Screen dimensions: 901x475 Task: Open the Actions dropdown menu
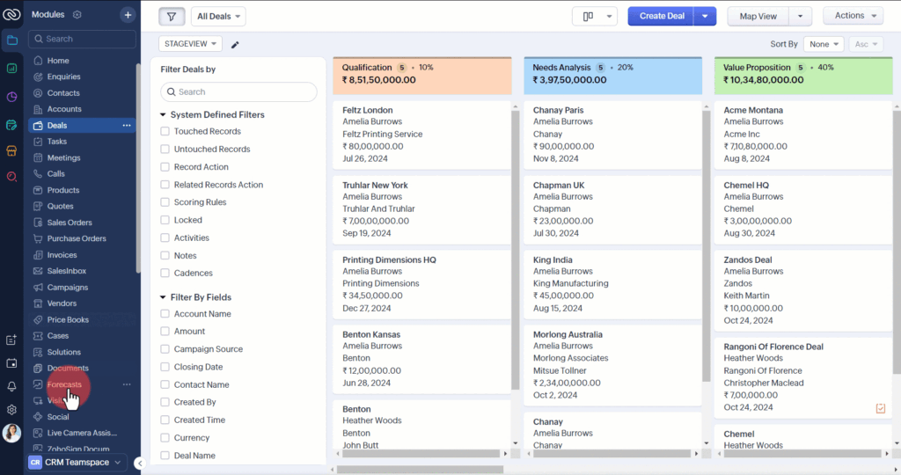tap(853, 16)
